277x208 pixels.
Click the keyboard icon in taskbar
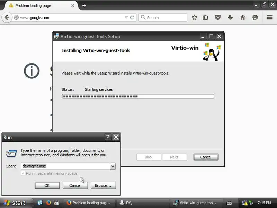point(229,203)
